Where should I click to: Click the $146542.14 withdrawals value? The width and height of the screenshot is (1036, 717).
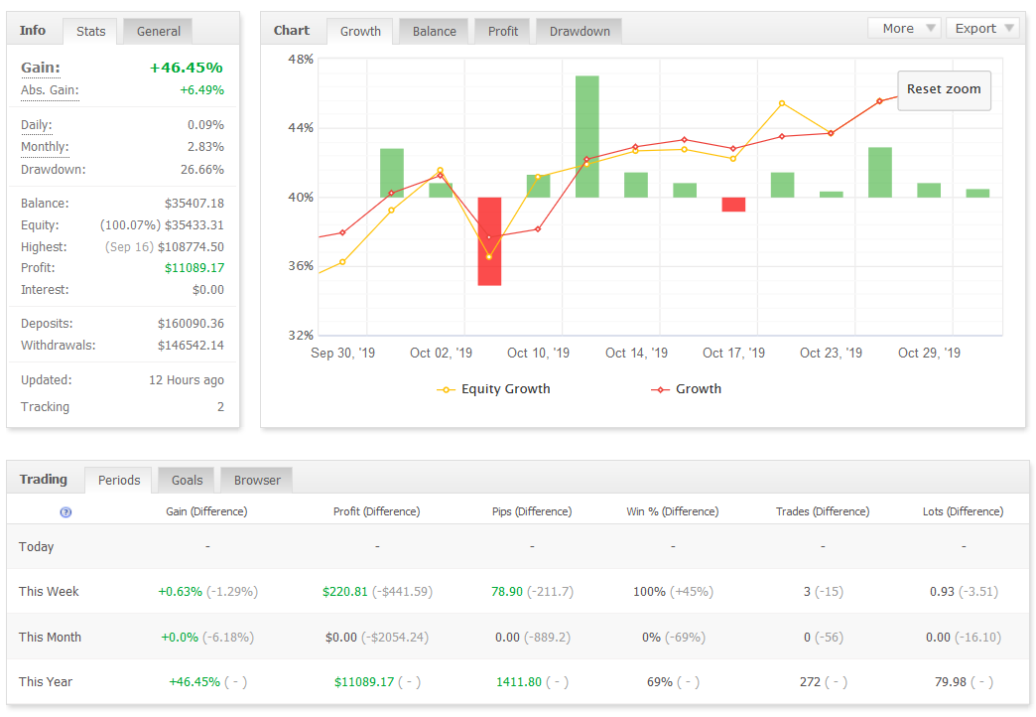point(191,346)
